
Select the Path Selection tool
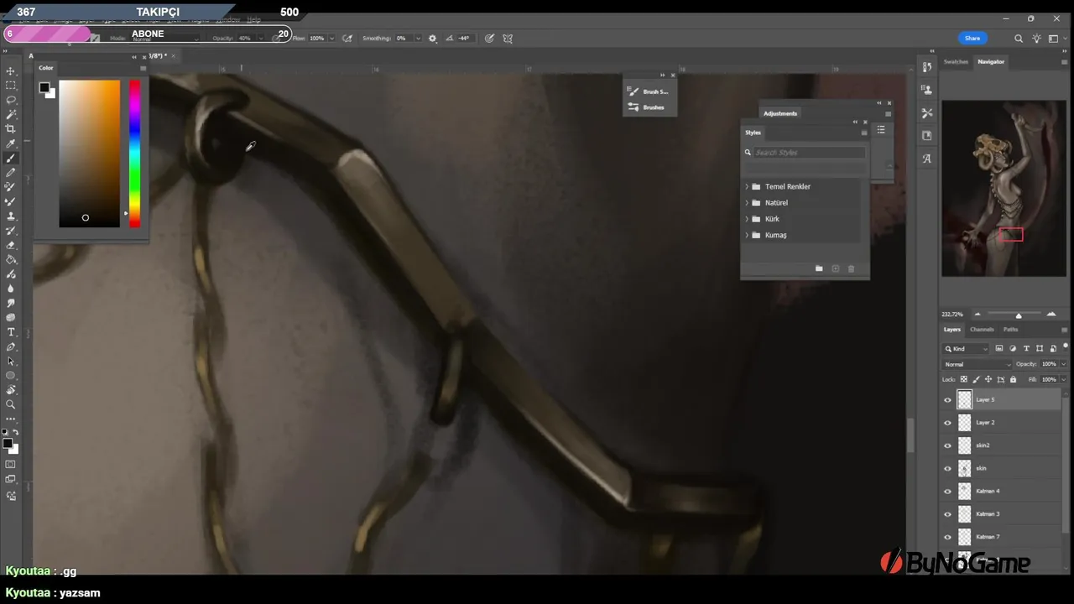(11, 361)
